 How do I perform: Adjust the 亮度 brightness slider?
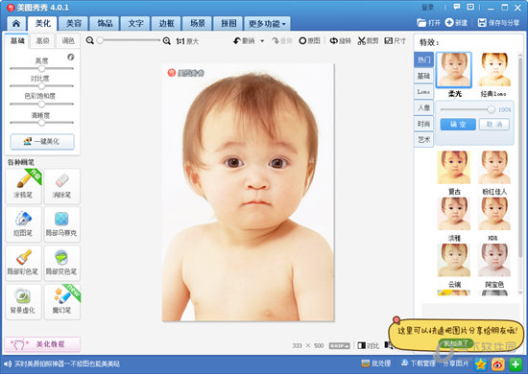coord(41,69)
